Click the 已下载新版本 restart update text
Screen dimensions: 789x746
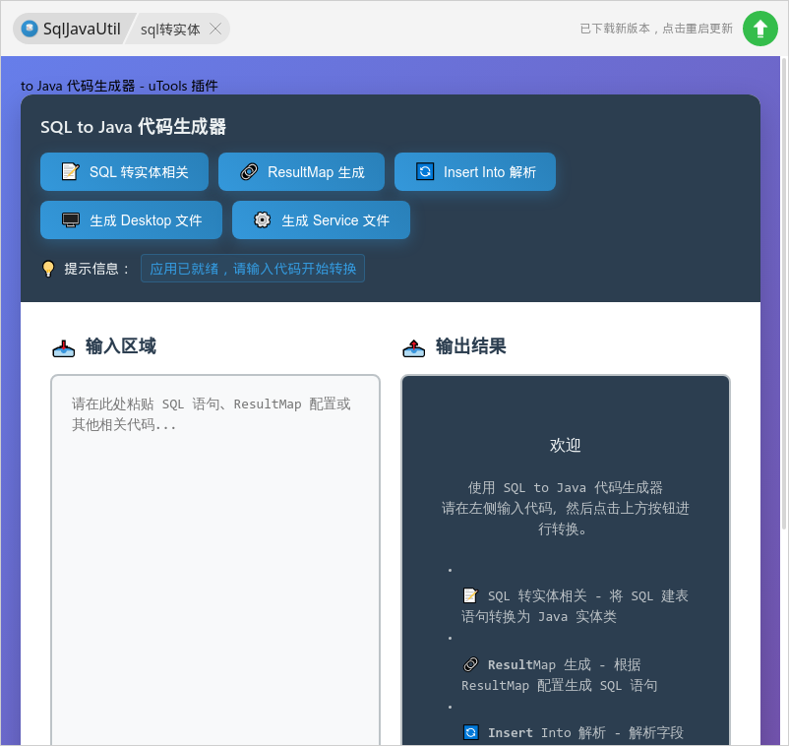(x=656, y=29)
